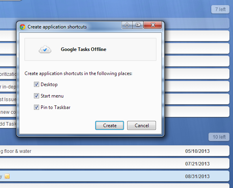The height and width of the screenshot is (188, 233).
Task: Click the Chrome icon in dialog title bar
Action: (x=23, y=27)
